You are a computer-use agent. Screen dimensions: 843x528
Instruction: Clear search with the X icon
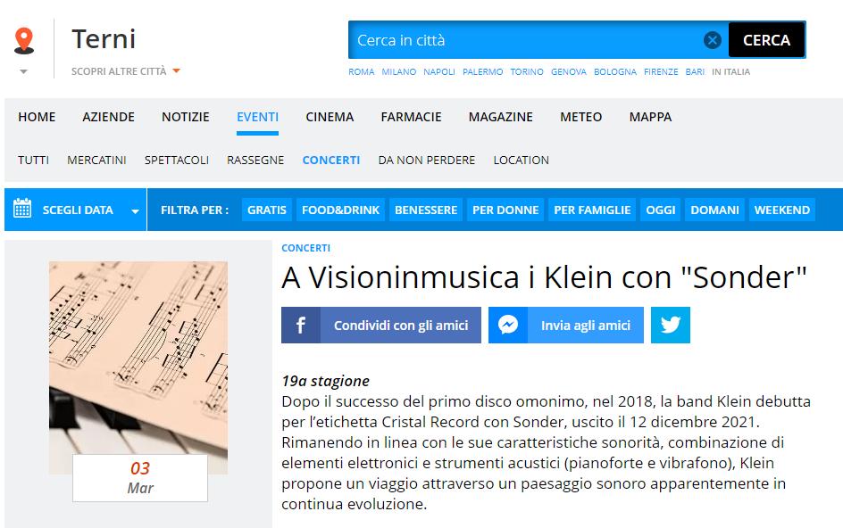point(713,40)
